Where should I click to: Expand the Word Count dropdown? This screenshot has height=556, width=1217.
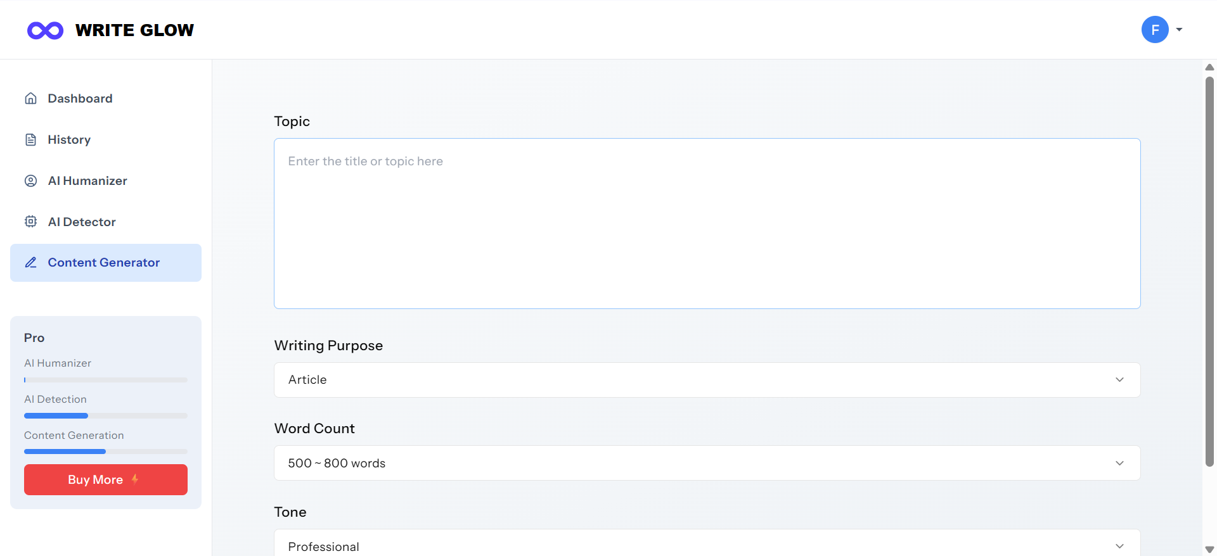(x=707, y=463)
